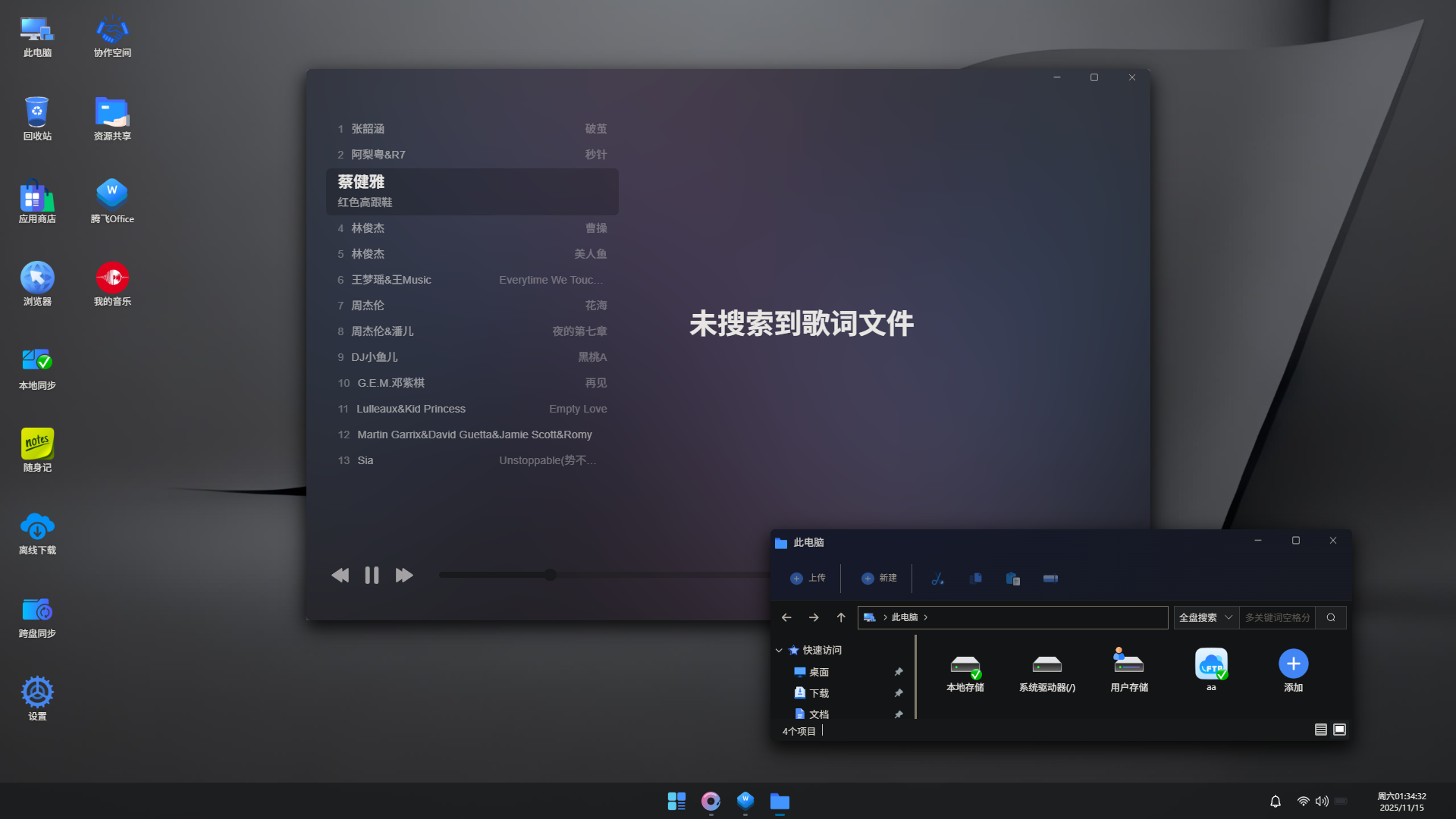Collapse the 快速访问 section
The width and height of the screenshot is (1456, 819).
[779, 650]
